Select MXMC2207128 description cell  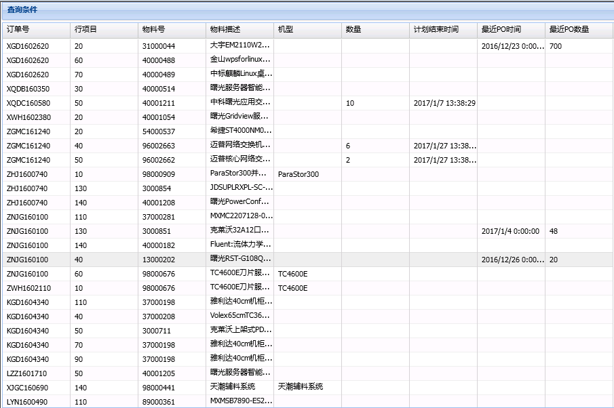point(239,217)
